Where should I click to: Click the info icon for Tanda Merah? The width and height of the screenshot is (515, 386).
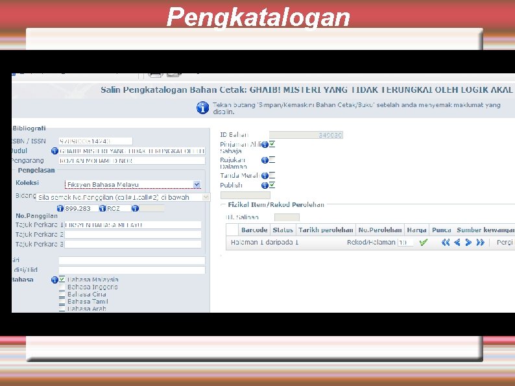(265, 176)
